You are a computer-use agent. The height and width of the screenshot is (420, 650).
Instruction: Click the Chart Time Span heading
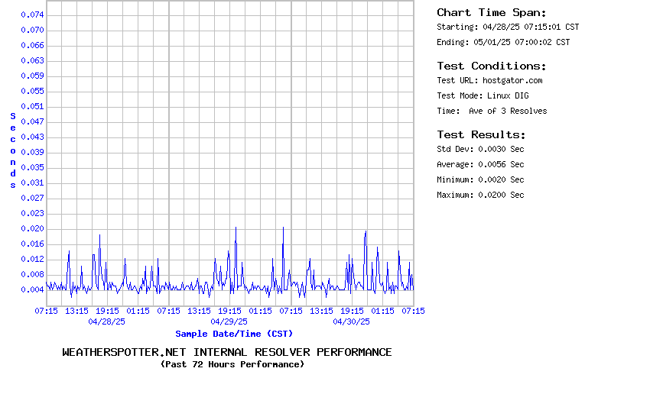point(492,12)
